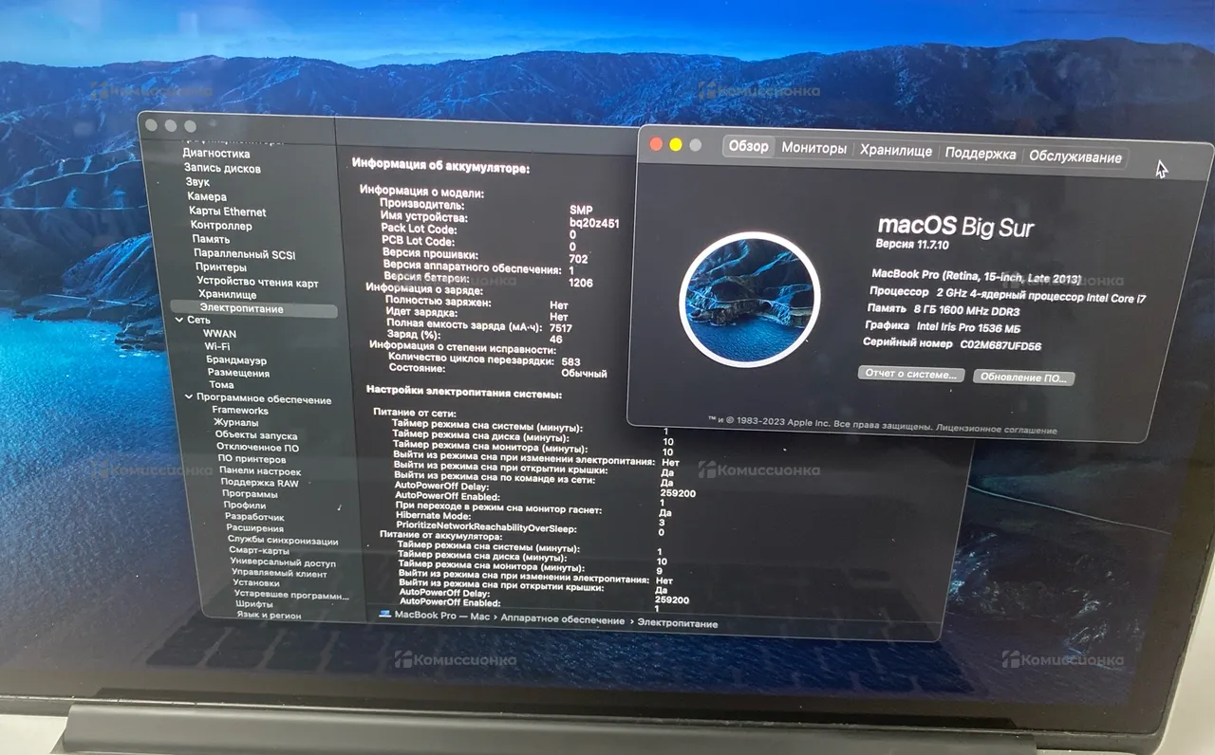The image size is (1215, 755).
Task: Select Карты Ethernet in sidebar
Action: (x=227, y=212)
